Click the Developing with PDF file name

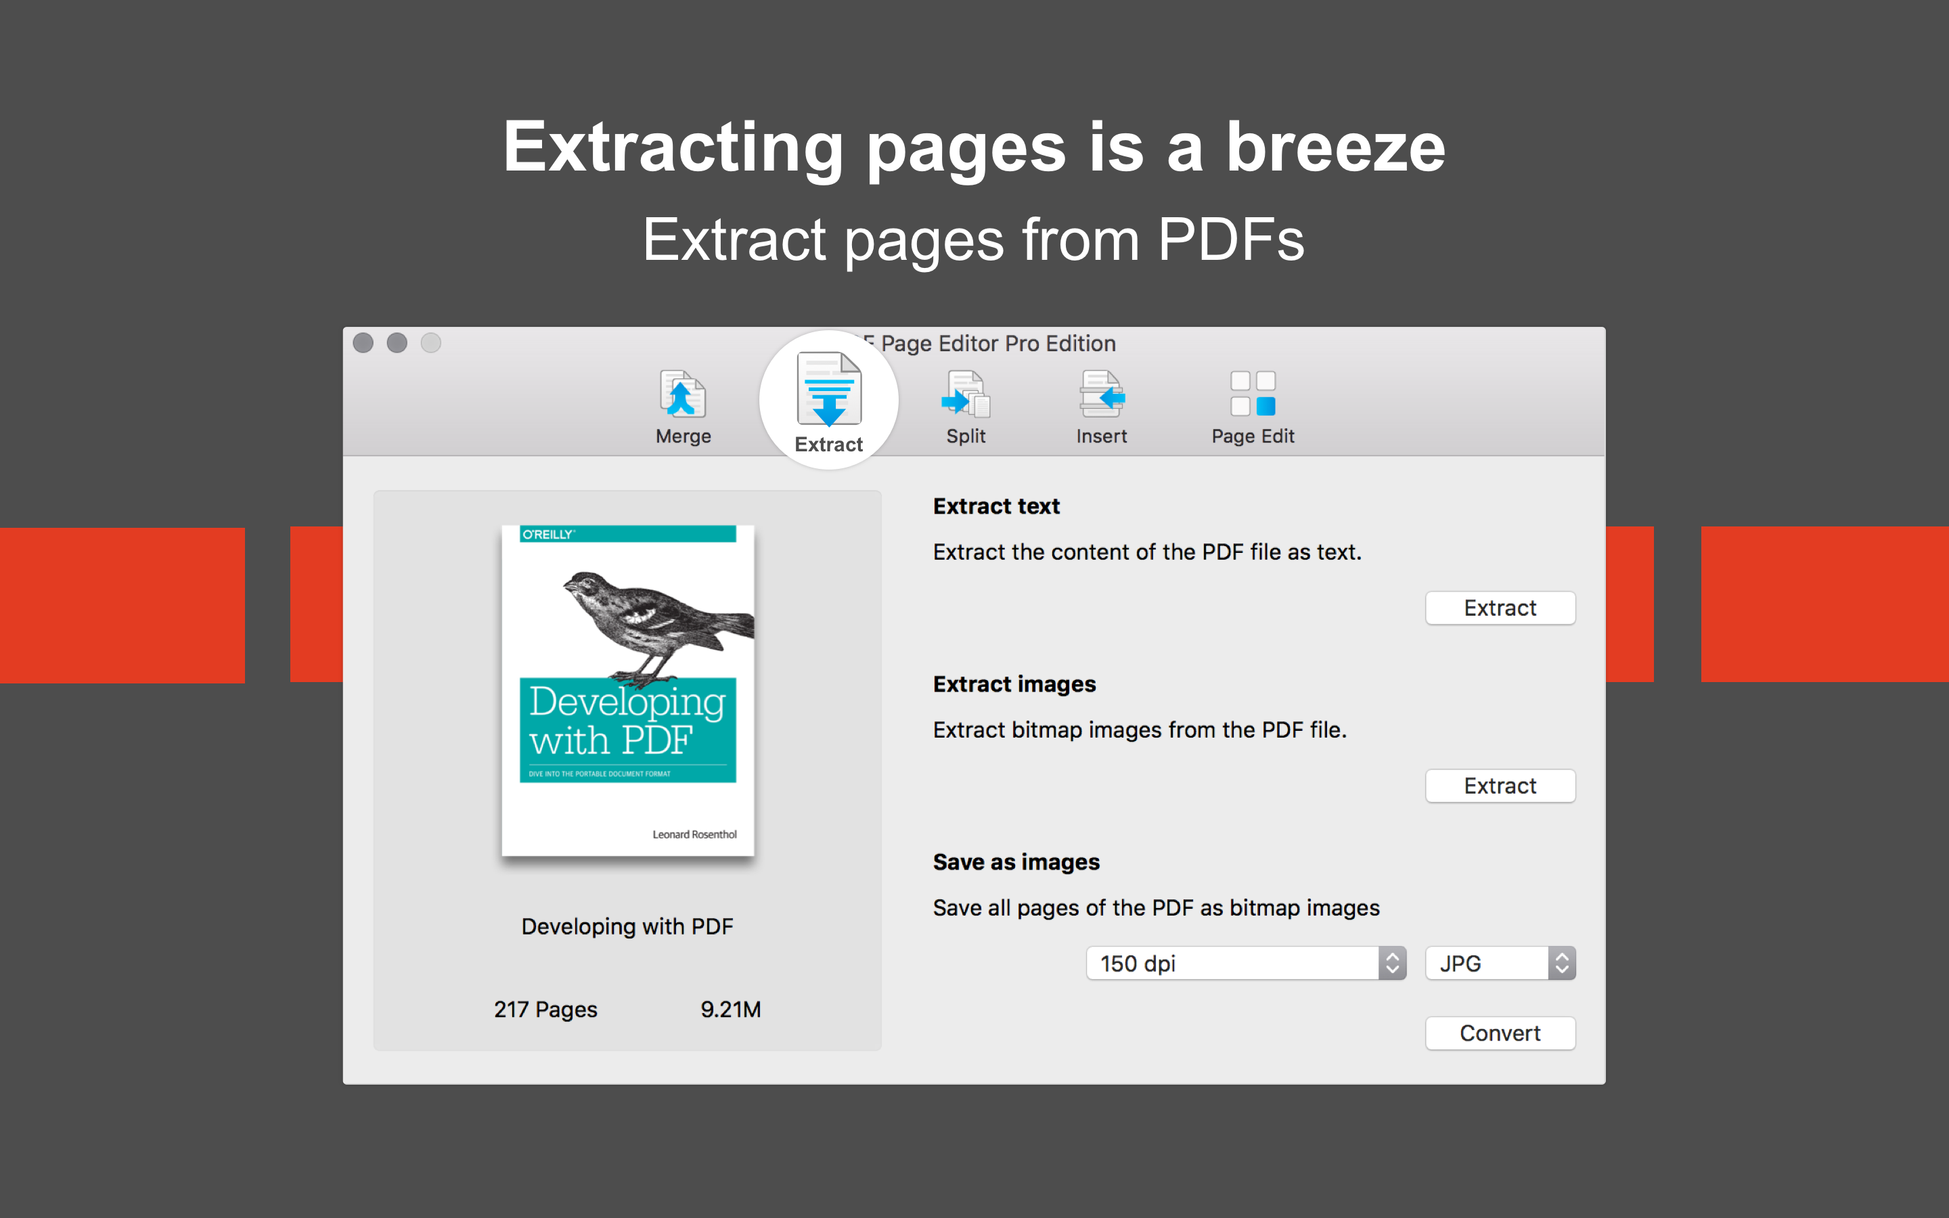[627, 926]
